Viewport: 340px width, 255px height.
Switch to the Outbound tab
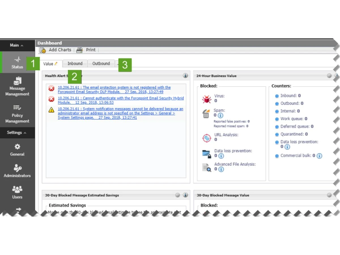(x=101, y=63)
